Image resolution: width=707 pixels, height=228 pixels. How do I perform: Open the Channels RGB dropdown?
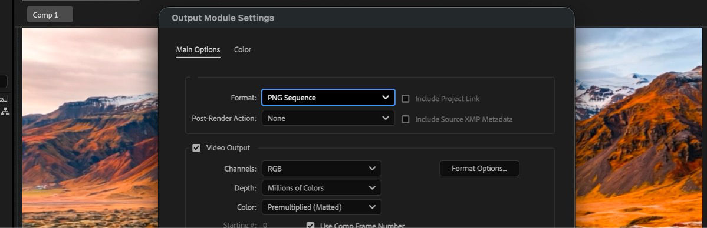[x=321, y=168]
